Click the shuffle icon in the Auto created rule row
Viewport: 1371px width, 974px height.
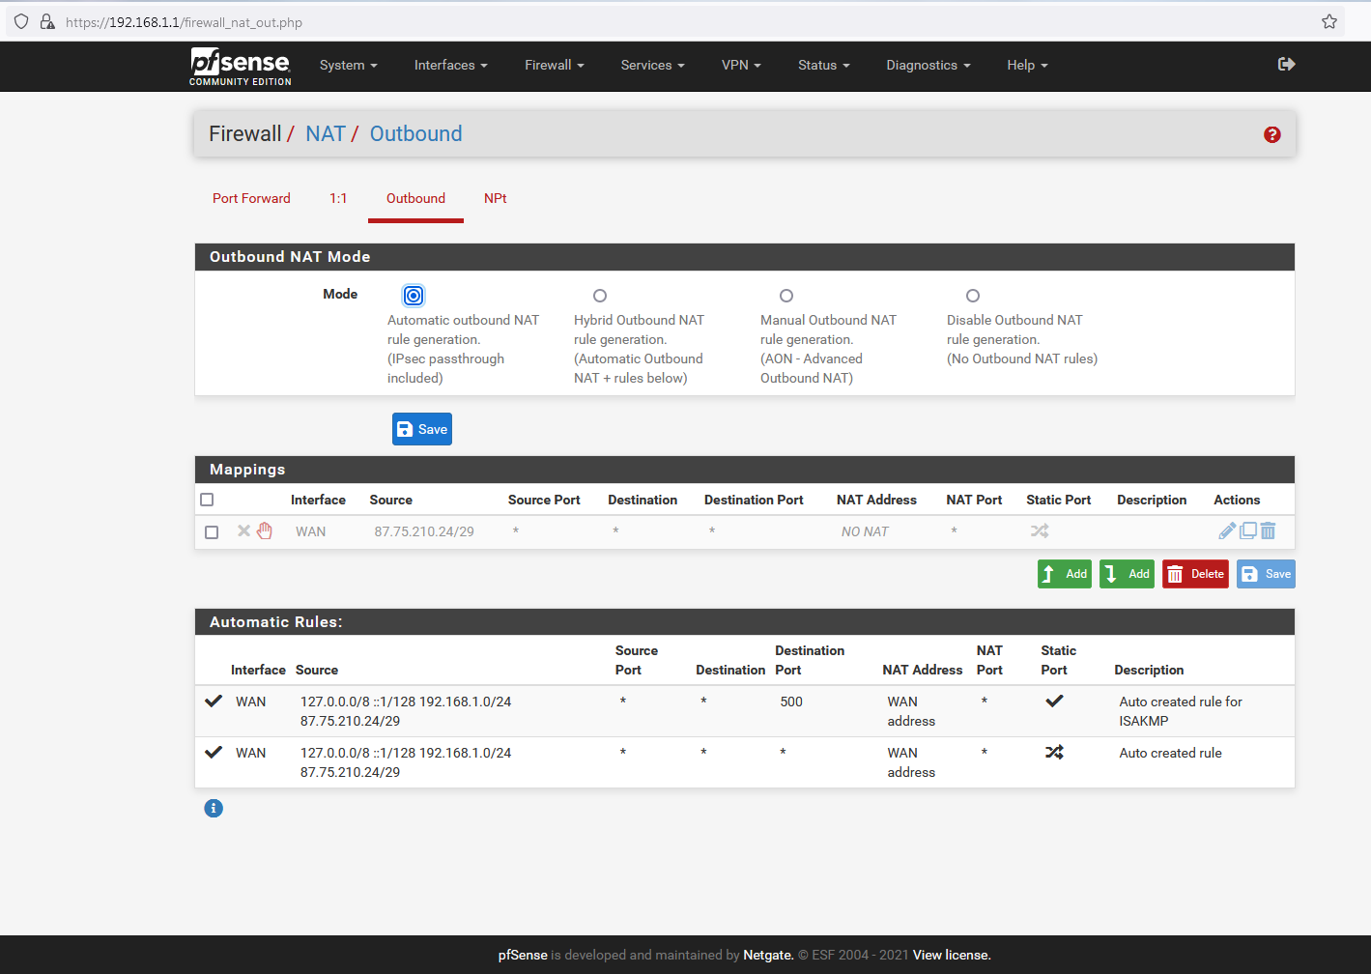(1054, 752)
